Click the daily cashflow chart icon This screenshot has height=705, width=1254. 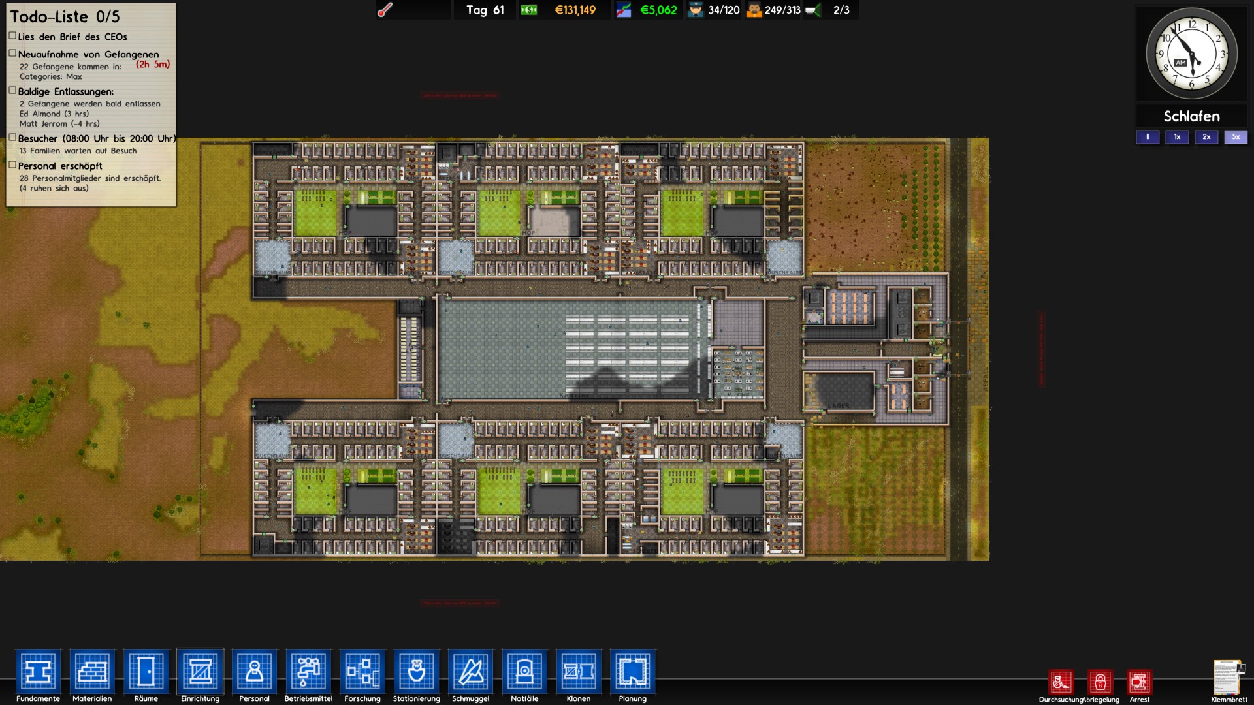624,10
